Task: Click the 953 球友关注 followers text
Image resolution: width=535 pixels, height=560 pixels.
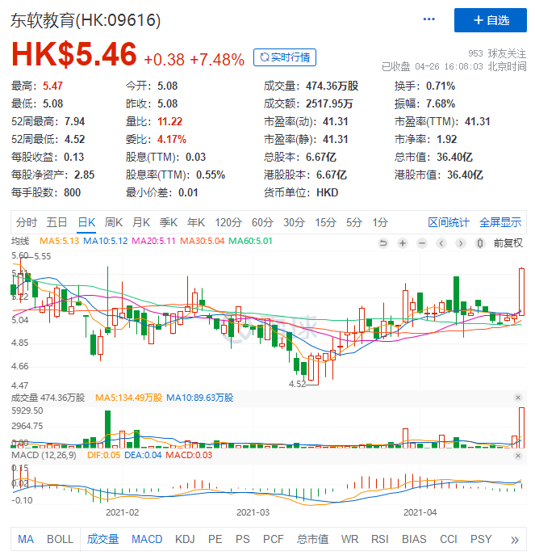Action: coord(497,53)
